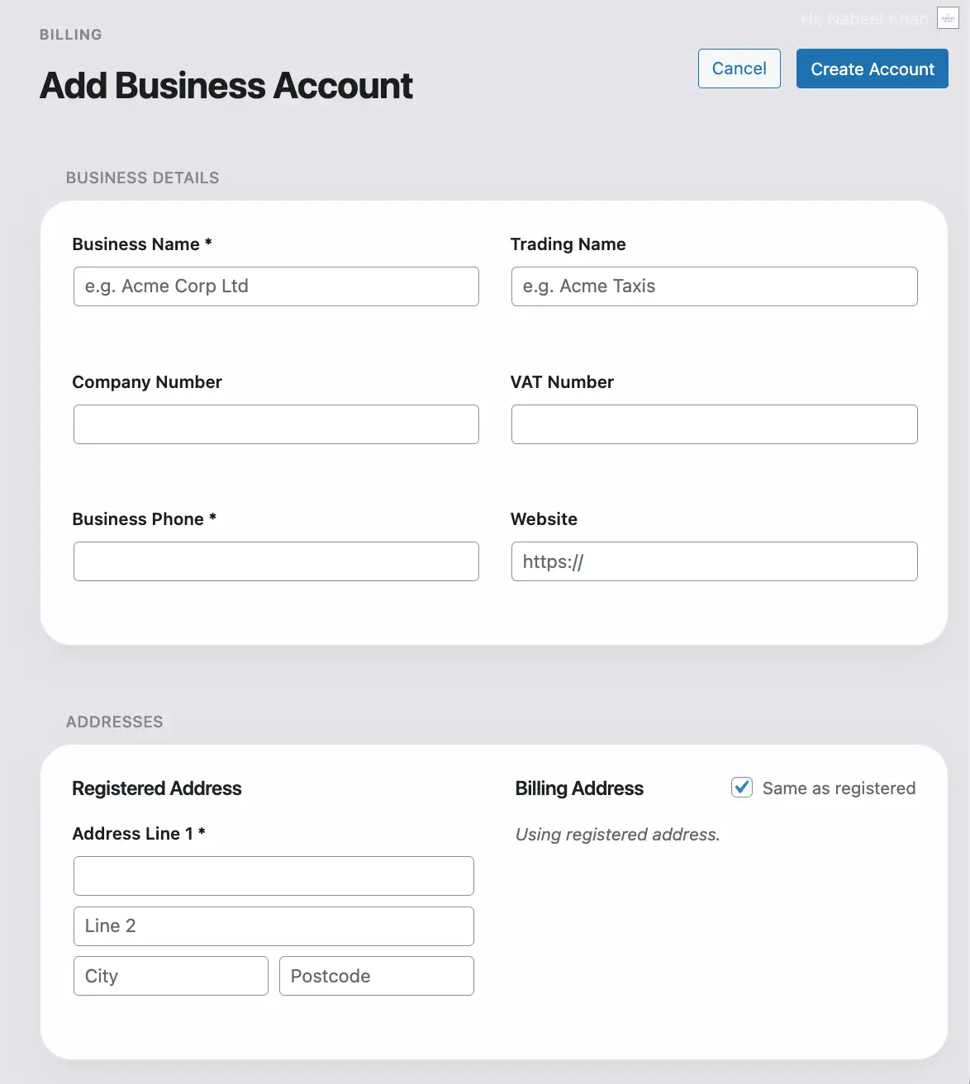Screen dimensions: 970x1084
Task: Focus the Business Name input field
Action: [276, 286]
